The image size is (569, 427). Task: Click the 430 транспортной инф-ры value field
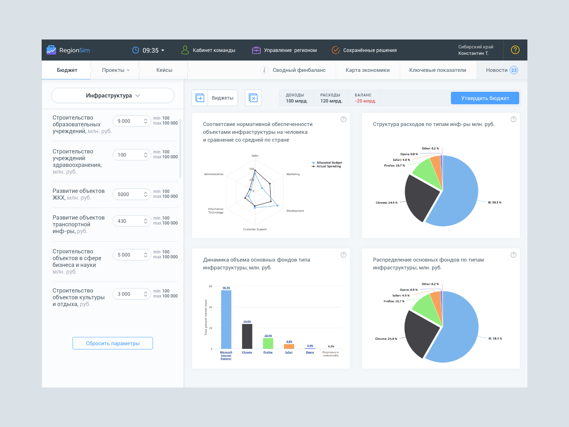click(x=132, y=221)
